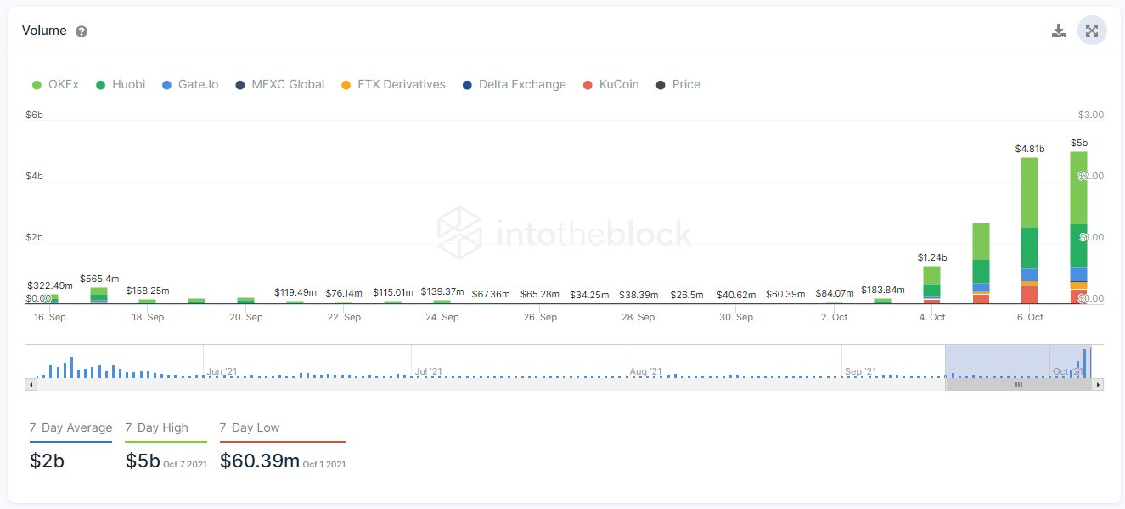Viewport: 1125px width, 509px height.
Task: Click the navigator scrollbar left arrow
Action: tap(31, 385)
